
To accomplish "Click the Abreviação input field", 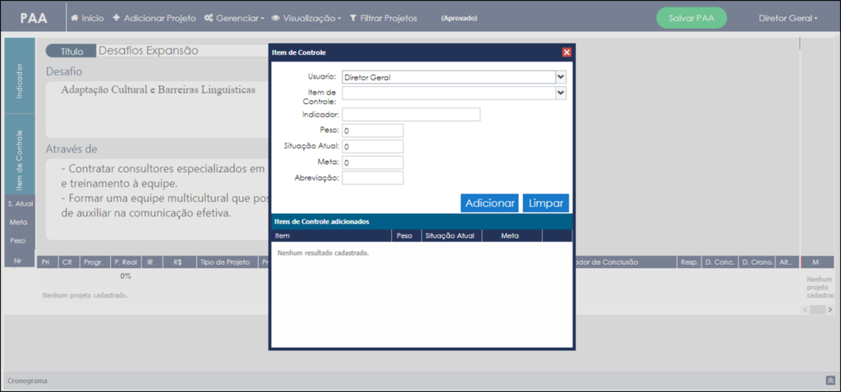I will click(373, 178).
